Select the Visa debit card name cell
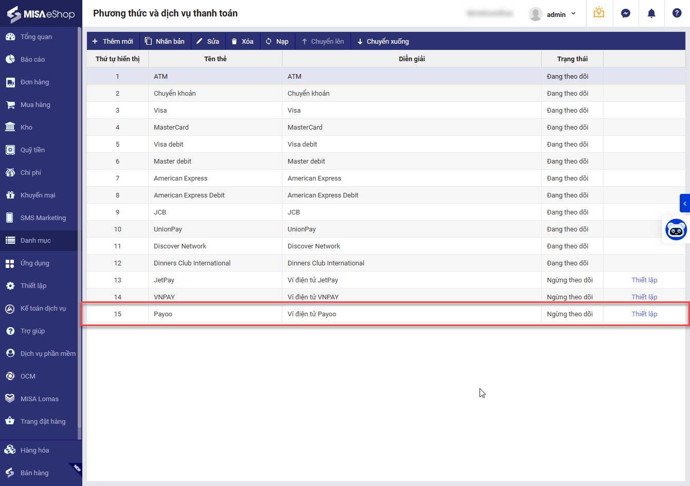This screenshot has height=486, width=690. click(x=215, y=145)
